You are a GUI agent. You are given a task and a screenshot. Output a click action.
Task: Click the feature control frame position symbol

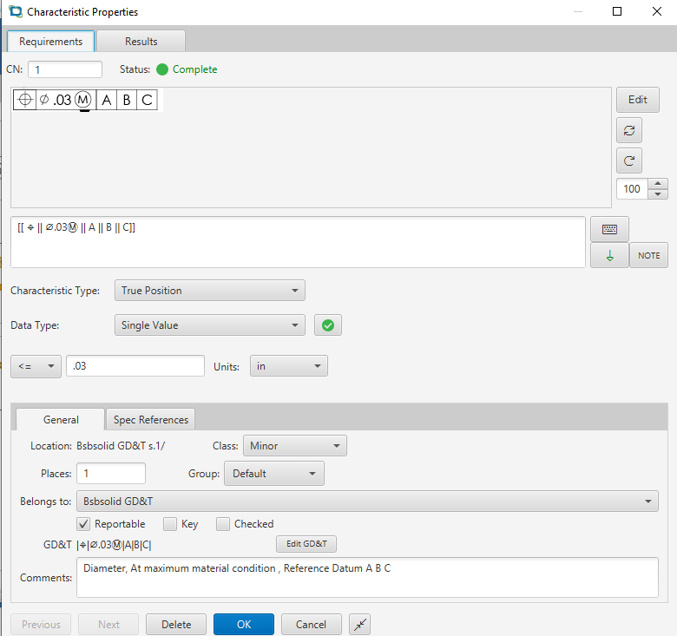(x=26, y=100)
